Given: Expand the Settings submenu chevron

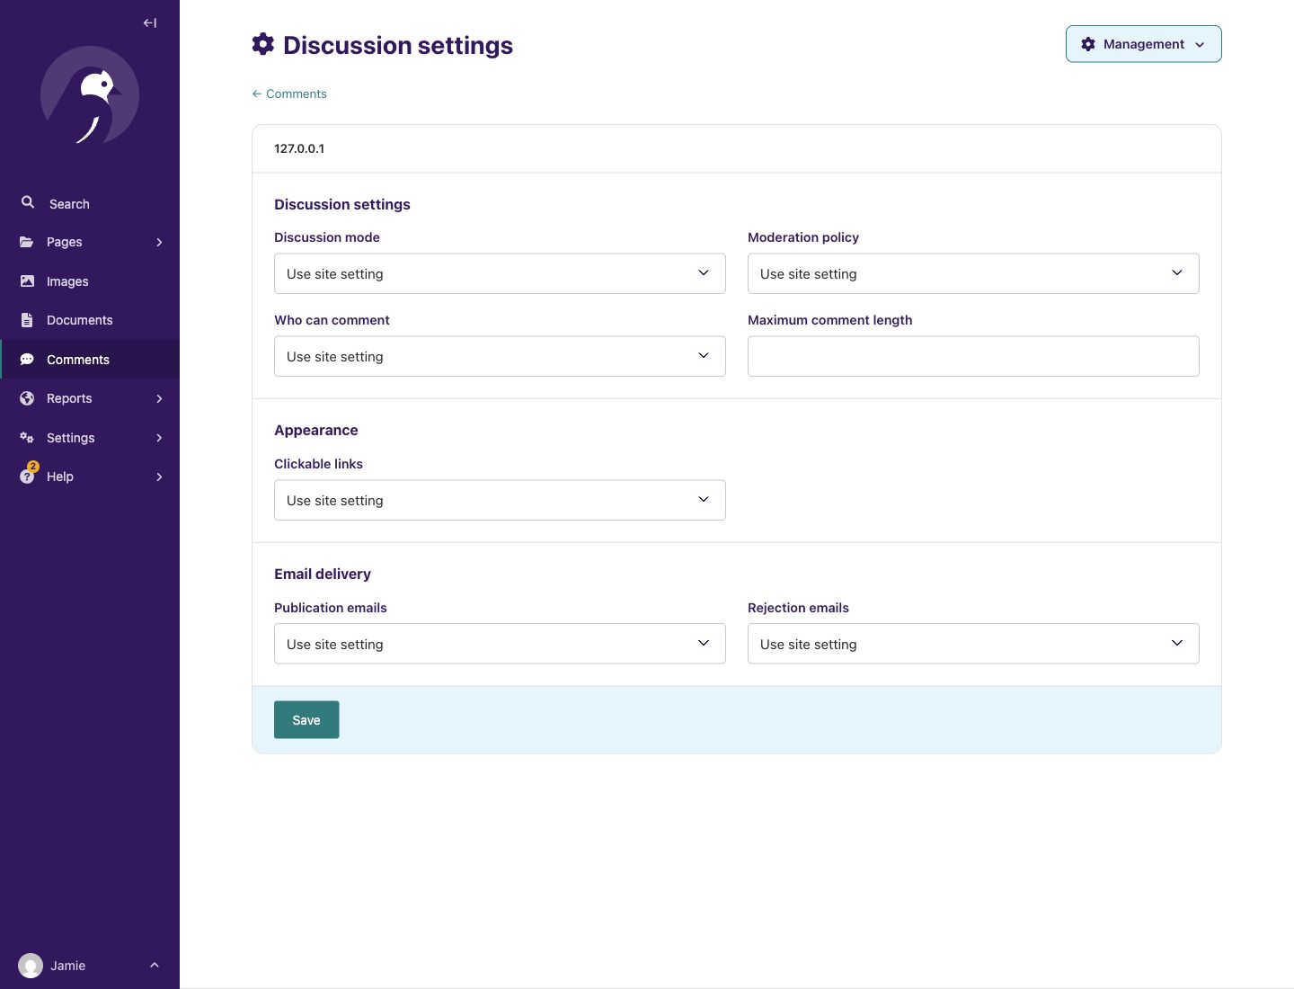Looking at the screenshot, I should click(159, 438).
